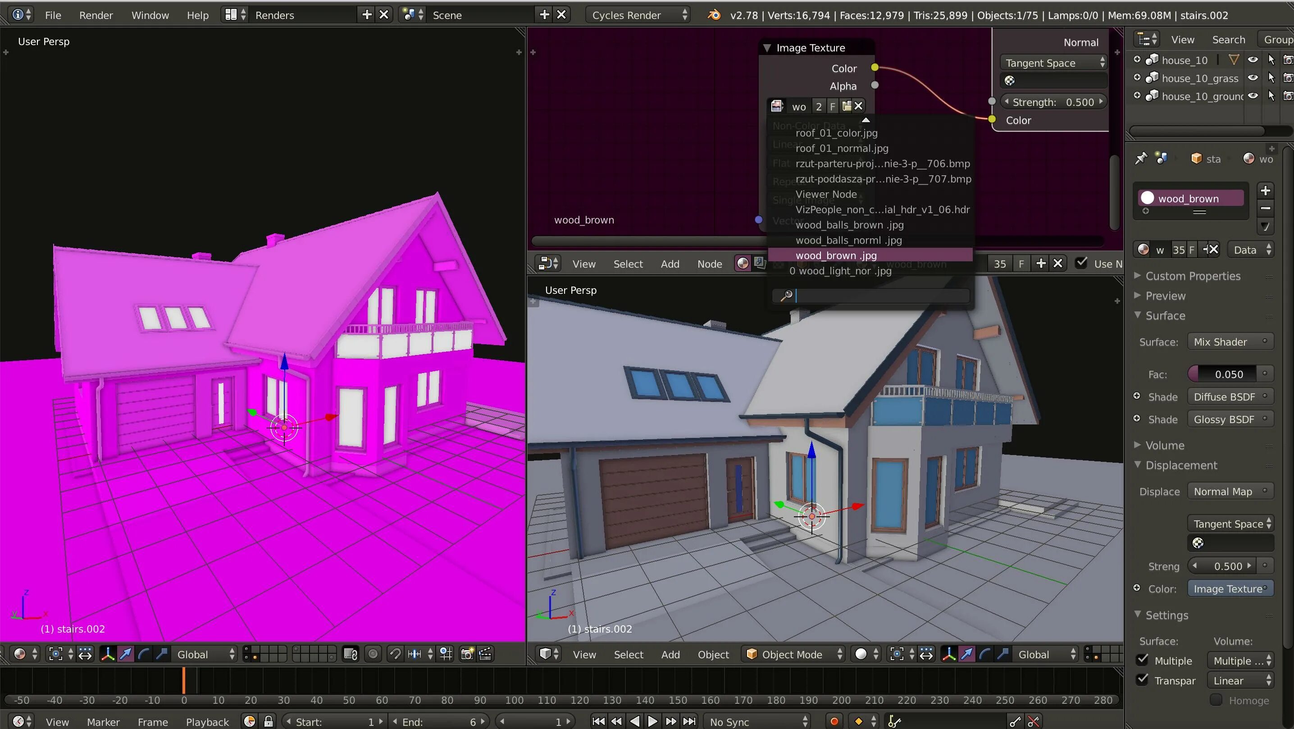Click the timeline frame lock icon

click(269, 721)
